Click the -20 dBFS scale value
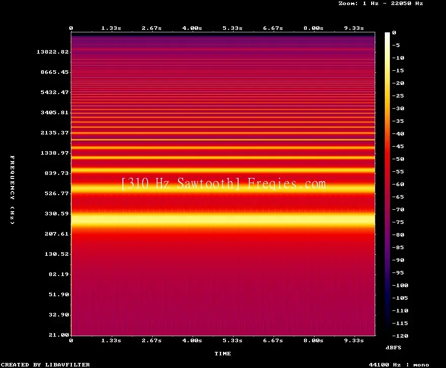This screenshot has width=446, height=368. point(398,83)
